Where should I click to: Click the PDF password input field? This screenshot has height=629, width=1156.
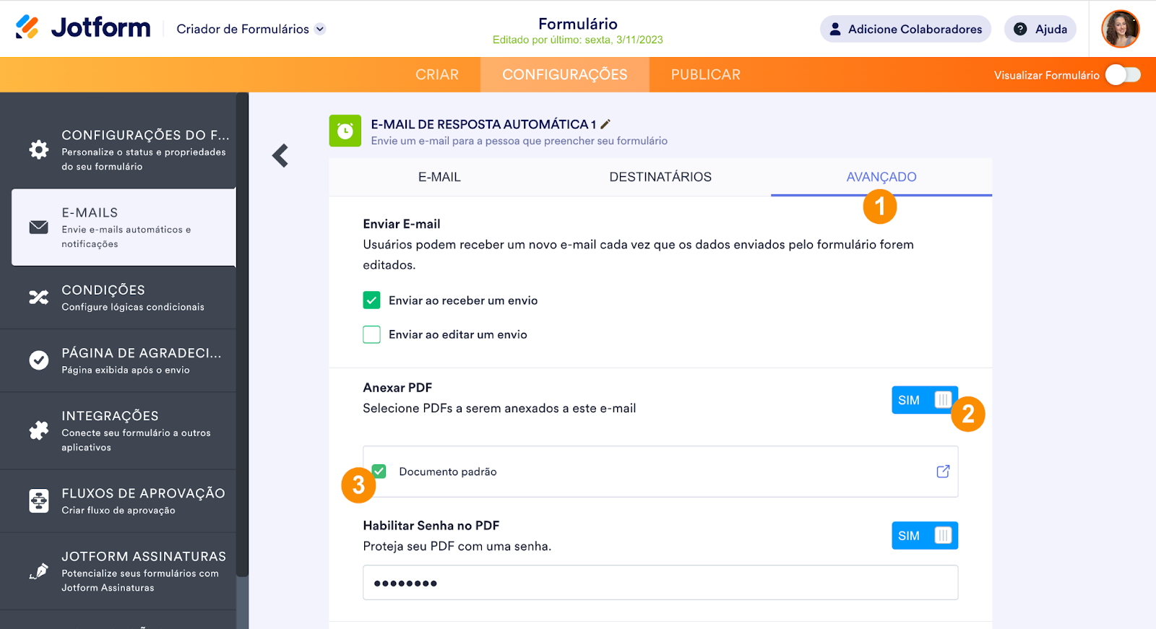(660, 583)
